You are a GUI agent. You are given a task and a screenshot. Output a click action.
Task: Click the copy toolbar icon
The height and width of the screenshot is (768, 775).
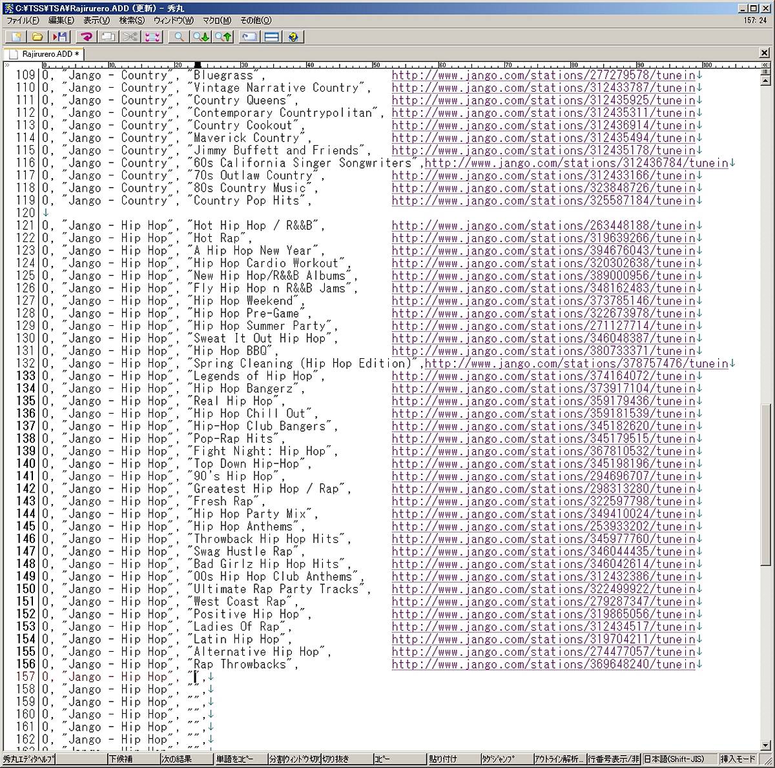(108, 37)
